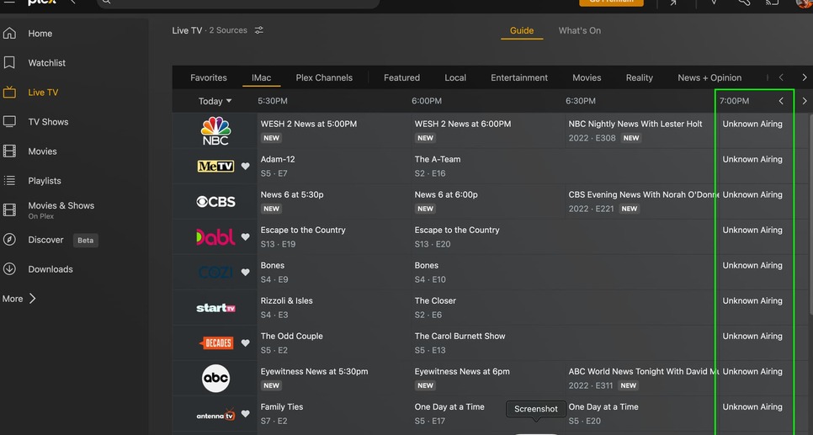The height and width of the screenshot is (435, 813).
Task: Toggle favorite heart for Decades
Action: (245, 342)
